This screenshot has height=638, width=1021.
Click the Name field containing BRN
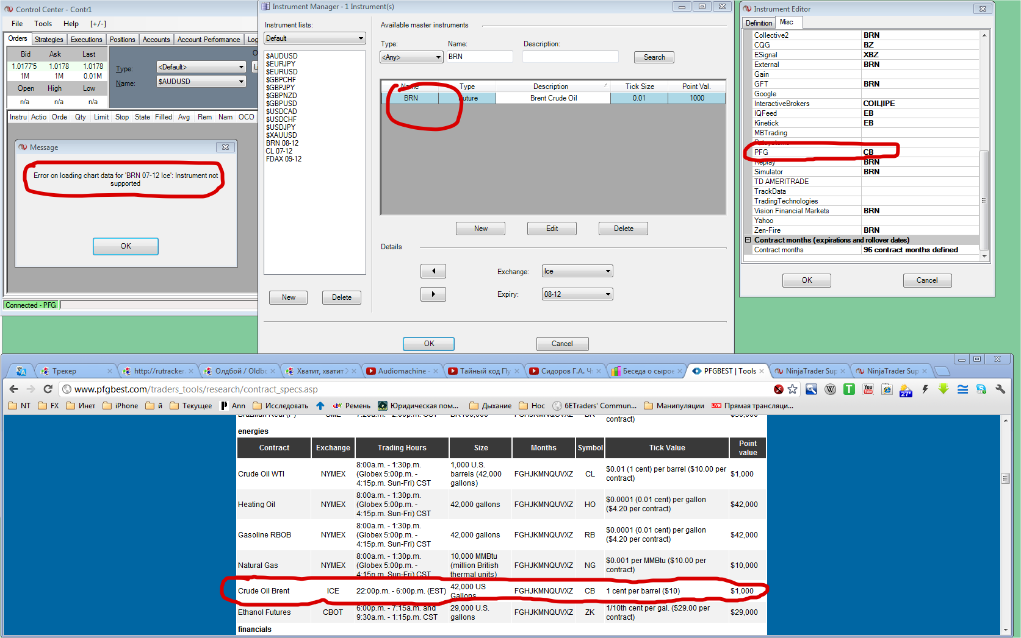click(x=480, y=57)
